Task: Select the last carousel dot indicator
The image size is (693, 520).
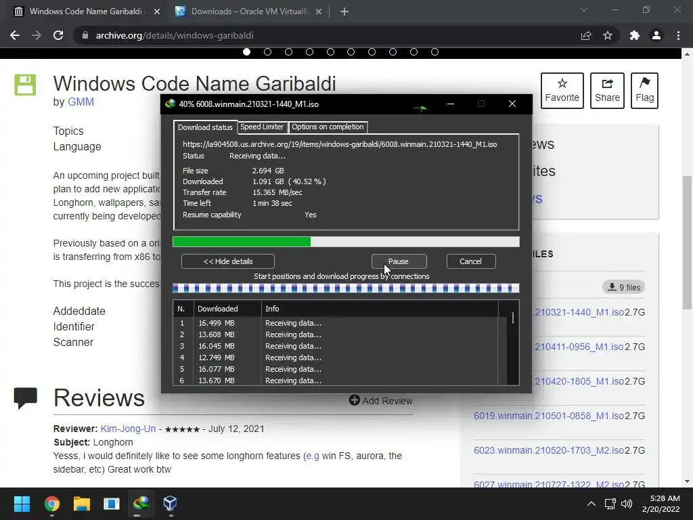Action: click(x=435, y=52)
